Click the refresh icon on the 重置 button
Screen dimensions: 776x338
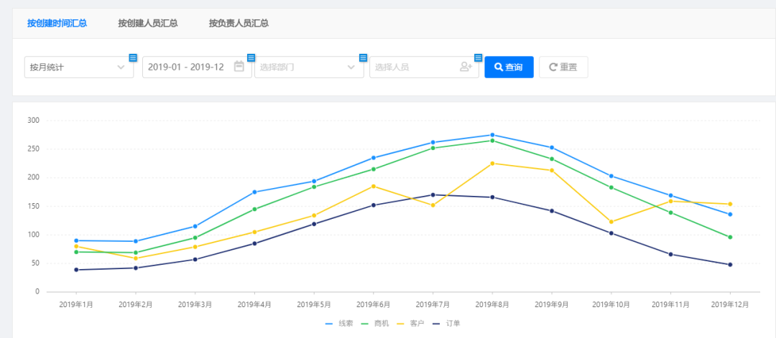(x=553, y=67)
